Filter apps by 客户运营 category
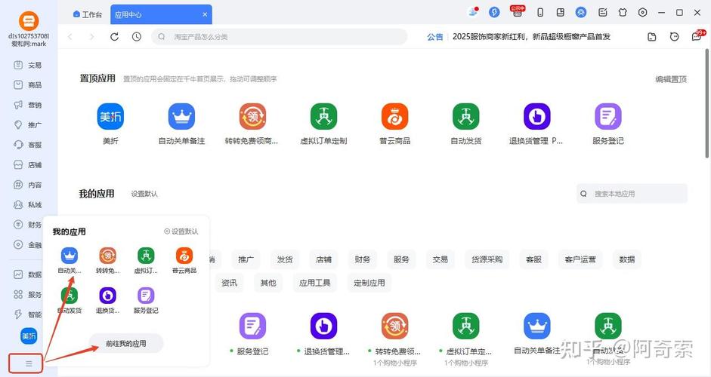This screenshot has width=711, height=377. 580,259
